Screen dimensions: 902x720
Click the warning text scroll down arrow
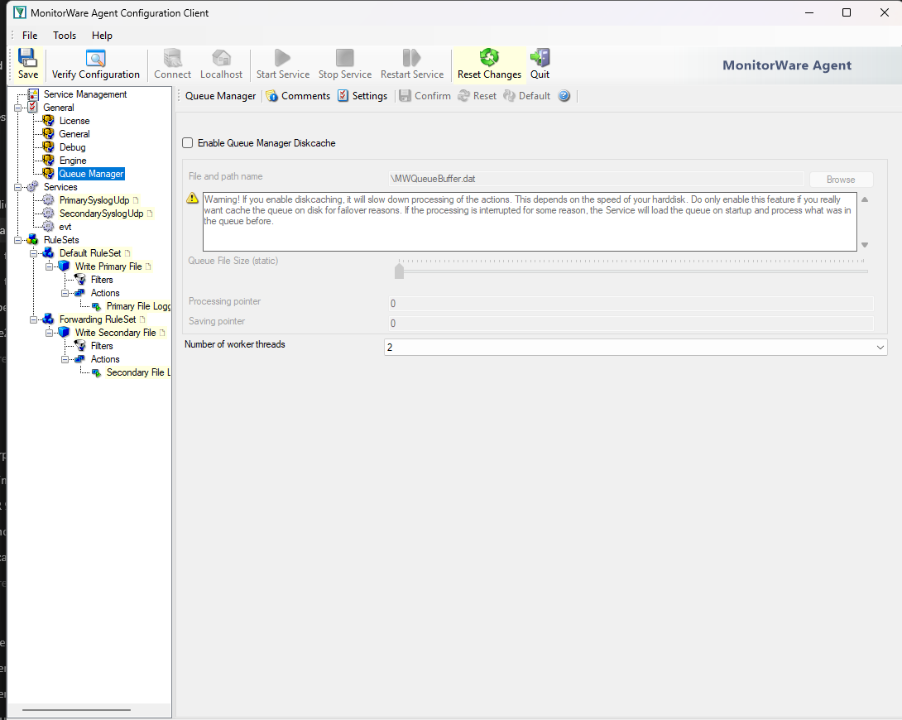pos(865,245)
